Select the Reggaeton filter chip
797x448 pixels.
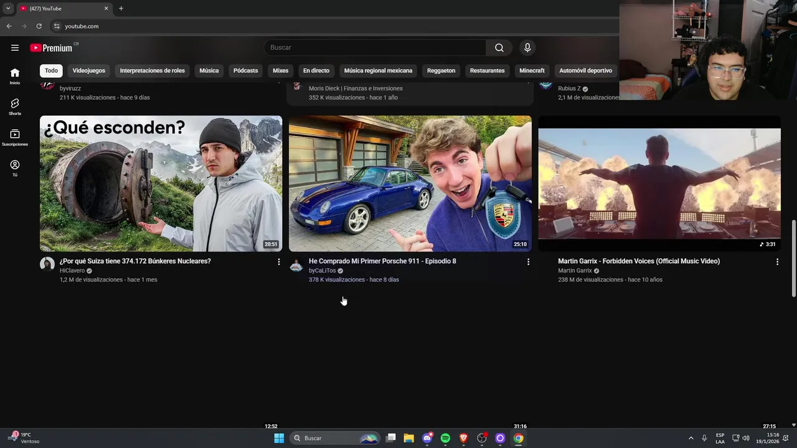(441, 70)
